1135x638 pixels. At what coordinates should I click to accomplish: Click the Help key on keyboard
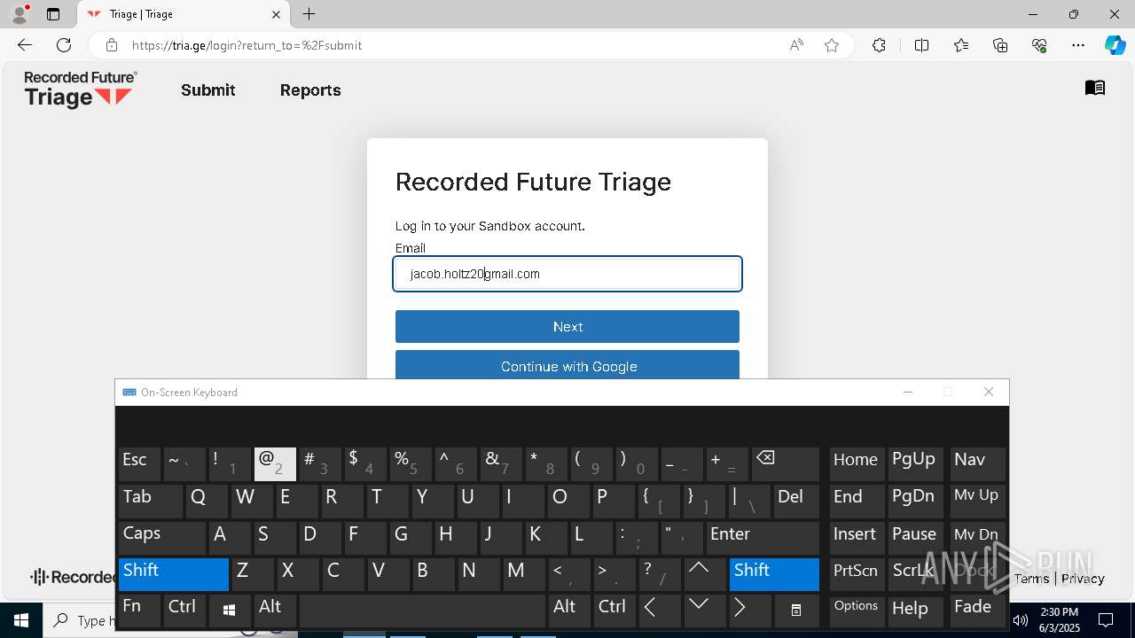click(x=915, y=610)
